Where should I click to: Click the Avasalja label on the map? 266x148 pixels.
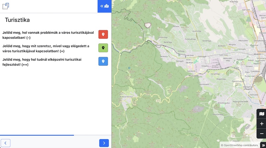pos(240,59)
